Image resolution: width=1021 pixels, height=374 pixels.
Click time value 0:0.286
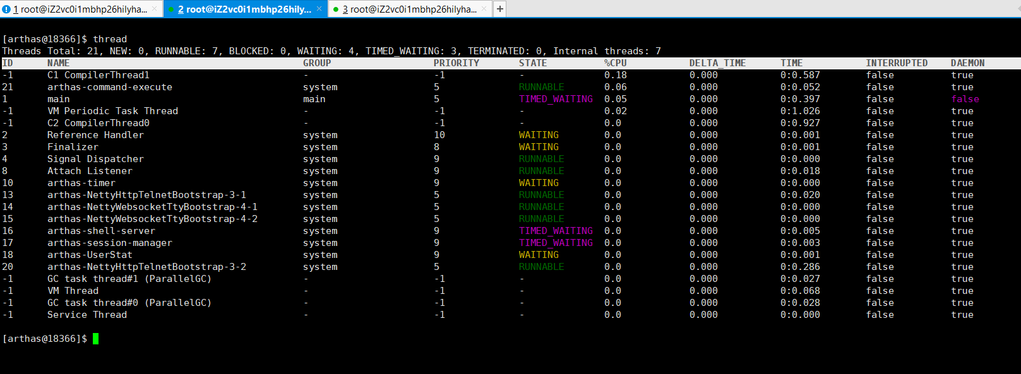tap(800, 267)
